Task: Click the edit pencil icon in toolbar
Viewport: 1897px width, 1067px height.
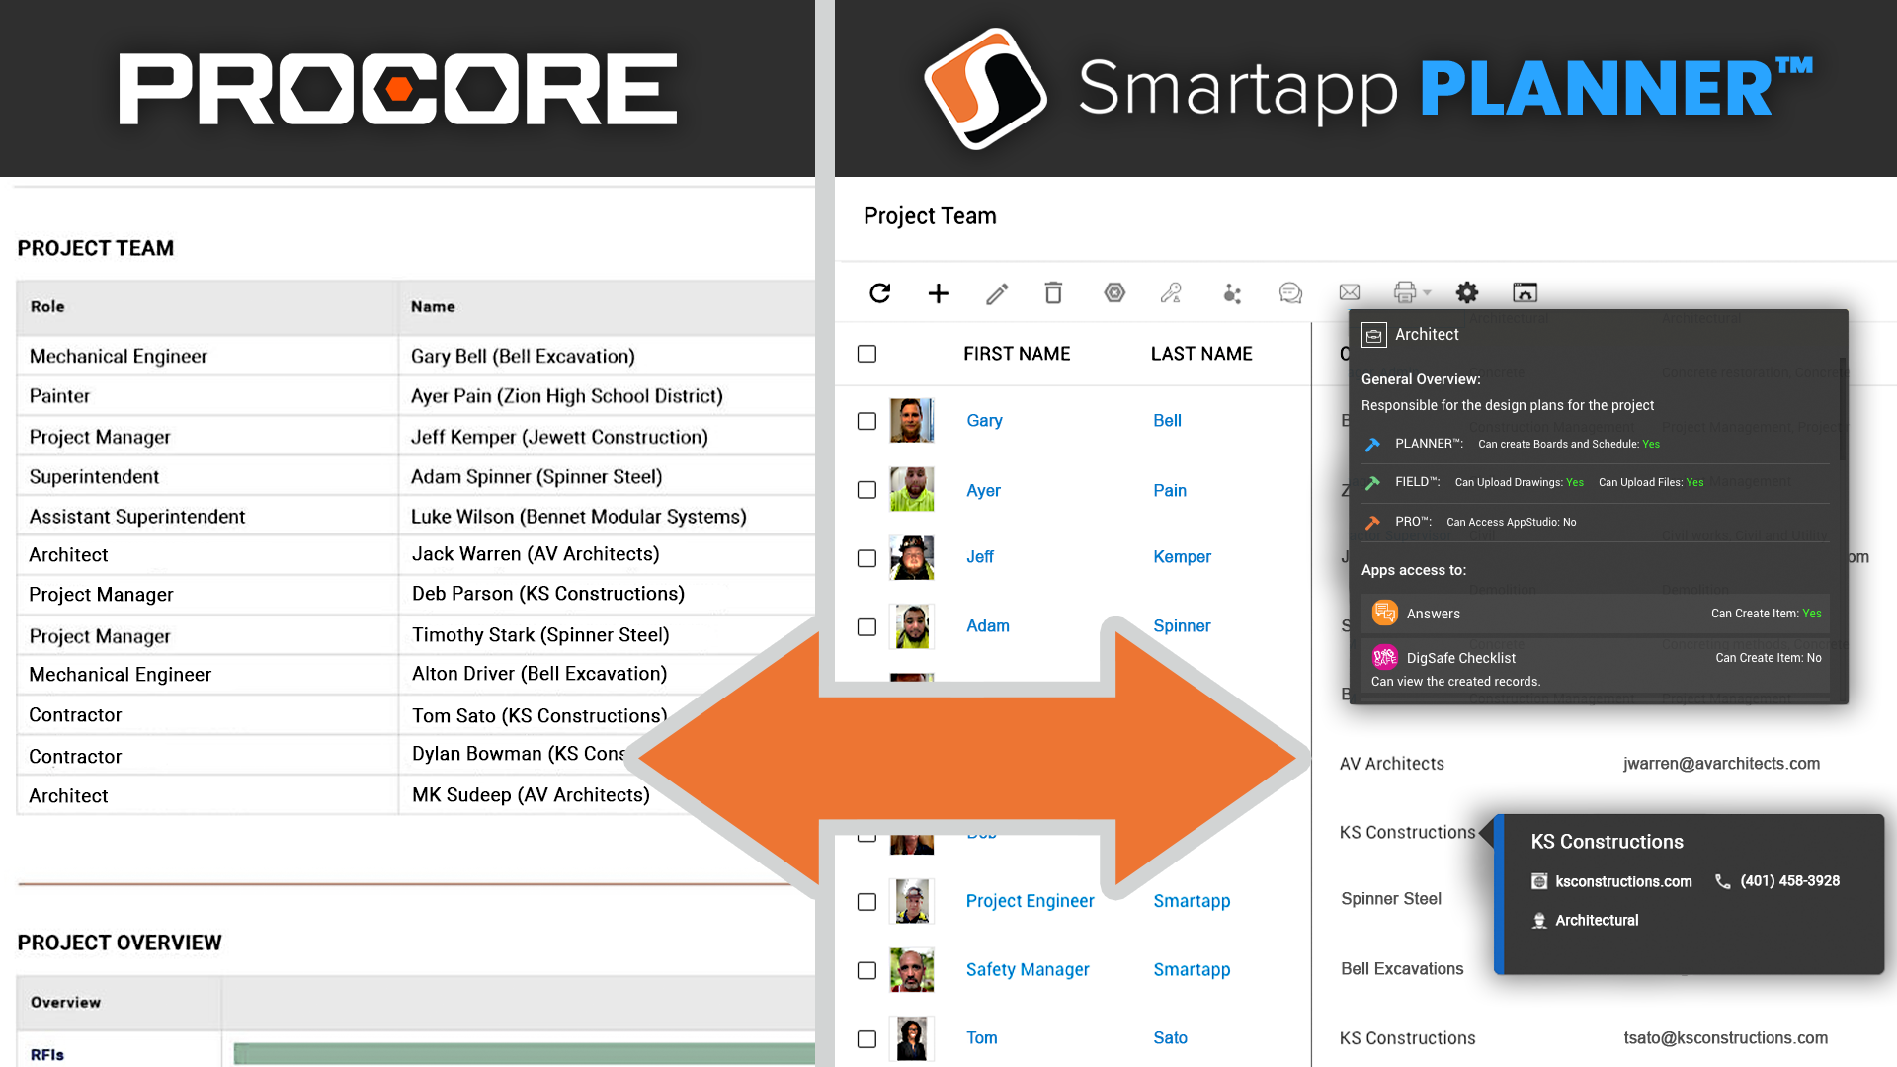Action: (x=995, y=291)
